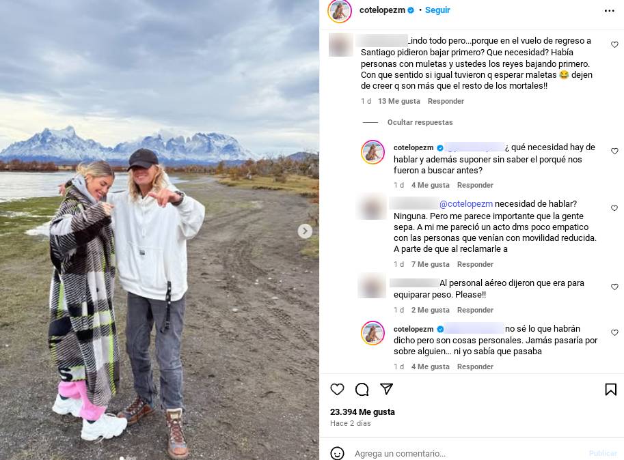624x460 pixels.
Task: Like cotelopezm's reply about qué necesidad
Action: point(614,151)
